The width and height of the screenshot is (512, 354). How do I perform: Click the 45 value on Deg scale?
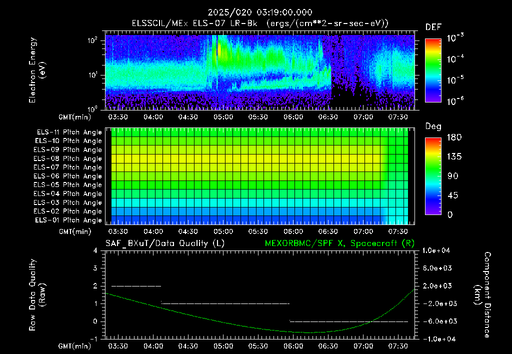point(453,195)
